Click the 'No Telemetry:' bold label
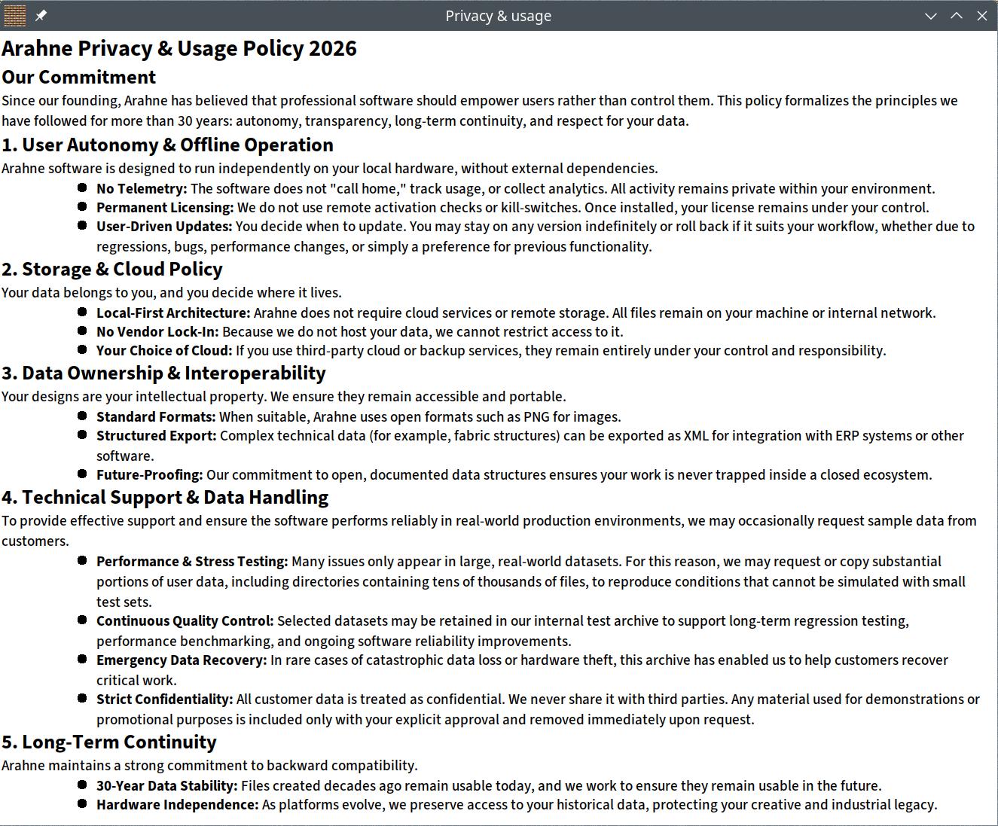Image resolution: width=998 pixels, height=826 pixels. (142, 189)
